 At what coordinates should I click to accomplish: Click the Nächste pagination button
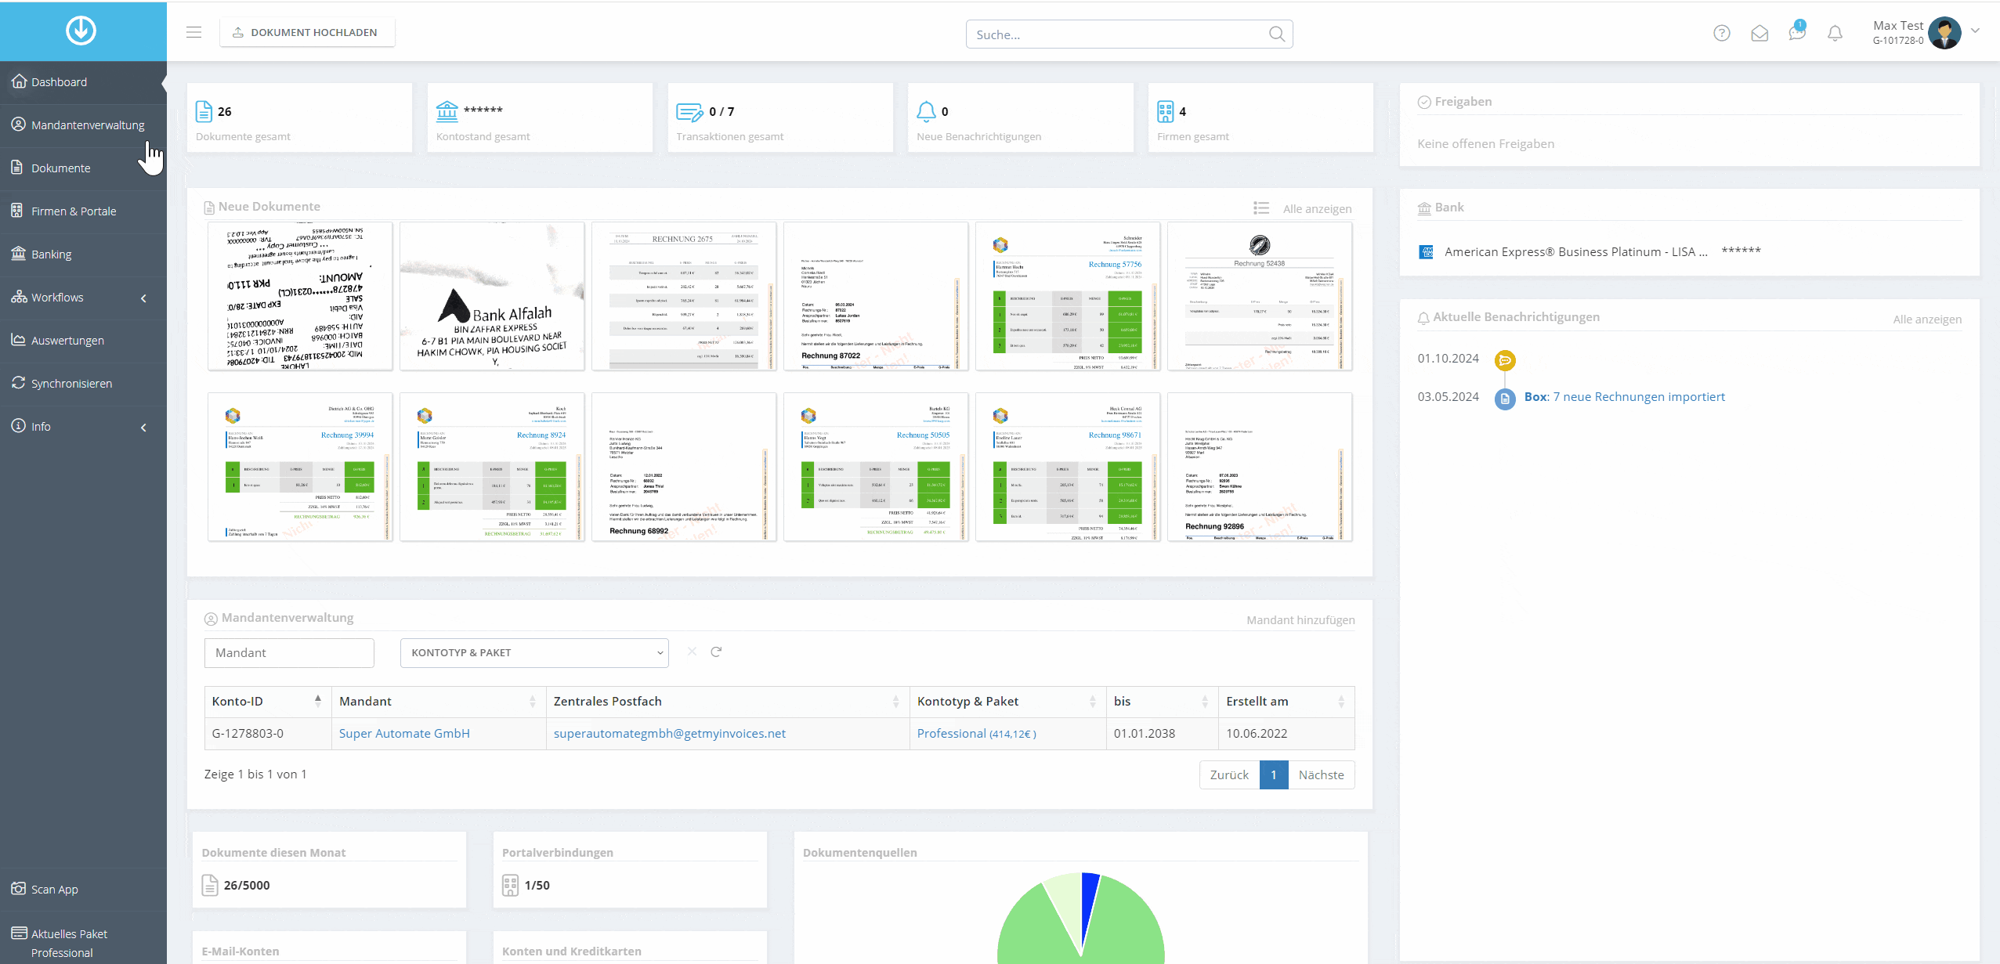tap(1321, 774)
